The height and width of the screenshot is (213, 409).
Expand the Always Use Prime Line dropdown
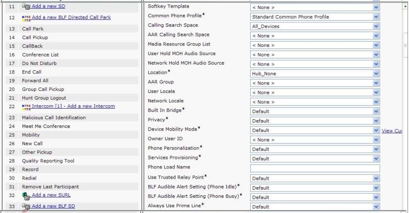pos(314,207)
